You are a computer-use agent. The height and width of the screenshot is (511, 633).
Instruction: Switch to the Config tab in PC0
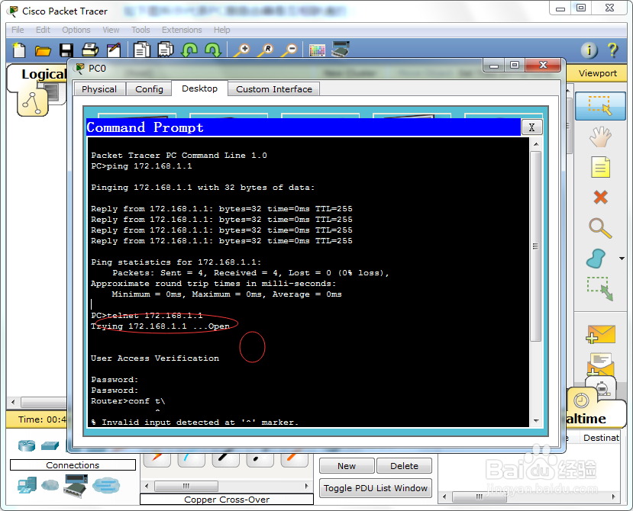point(149,89)
